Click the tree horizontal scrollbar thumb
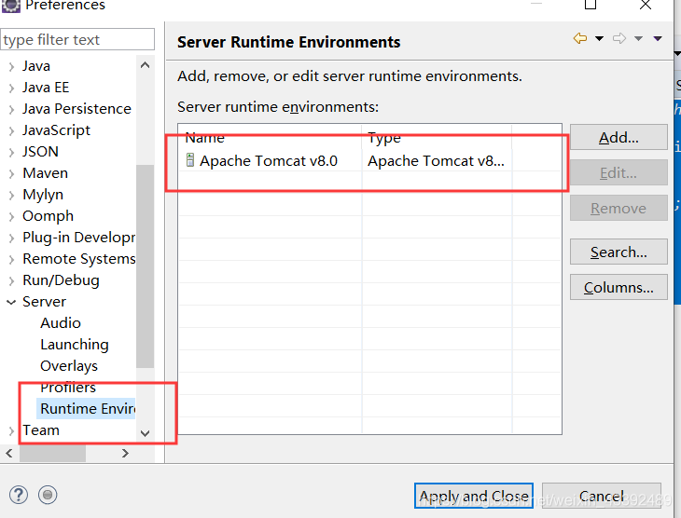 tap(52, 454)
